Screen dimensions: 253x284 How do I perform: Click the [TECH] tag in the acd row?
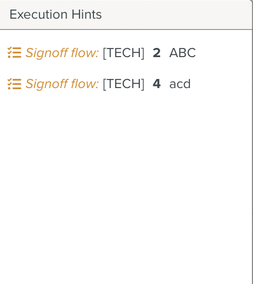[123, 84]
